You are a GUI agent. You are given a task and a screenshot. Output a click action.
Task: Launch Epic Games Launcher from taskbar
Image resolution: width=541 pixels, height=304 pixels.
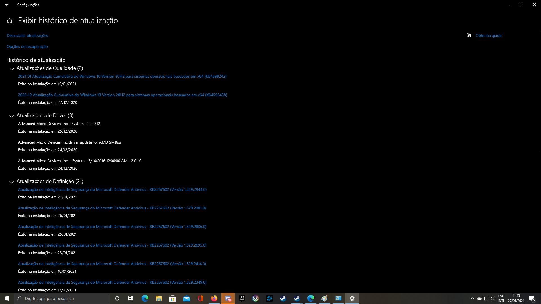(242, 298)
